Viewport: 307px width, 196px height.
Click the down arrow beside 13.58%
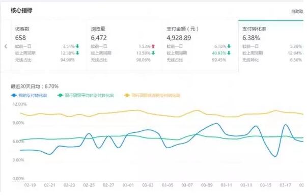click(153, 53)
